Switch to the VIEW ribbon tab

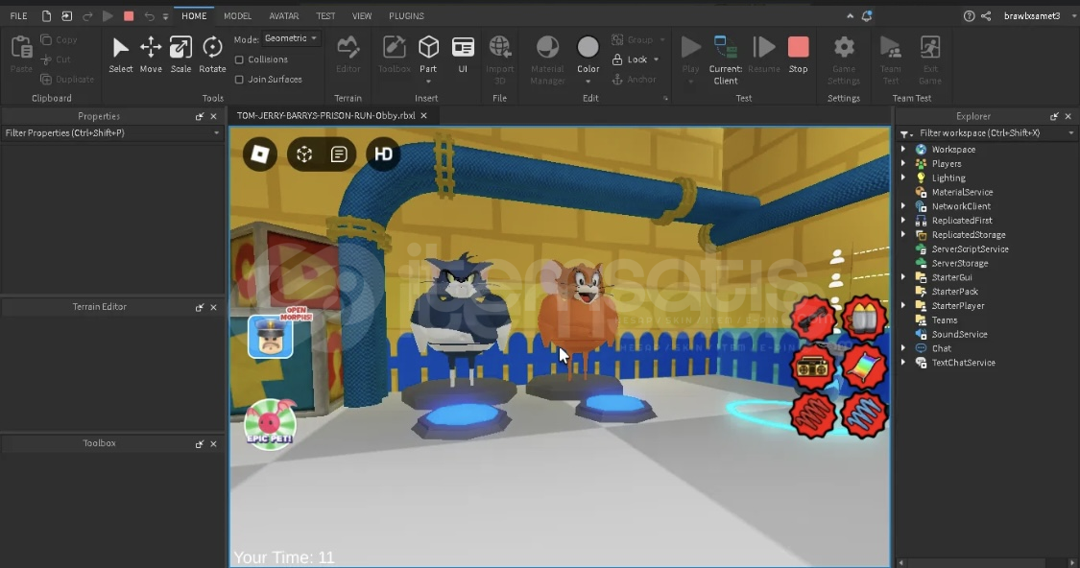[x=362, y=16]
